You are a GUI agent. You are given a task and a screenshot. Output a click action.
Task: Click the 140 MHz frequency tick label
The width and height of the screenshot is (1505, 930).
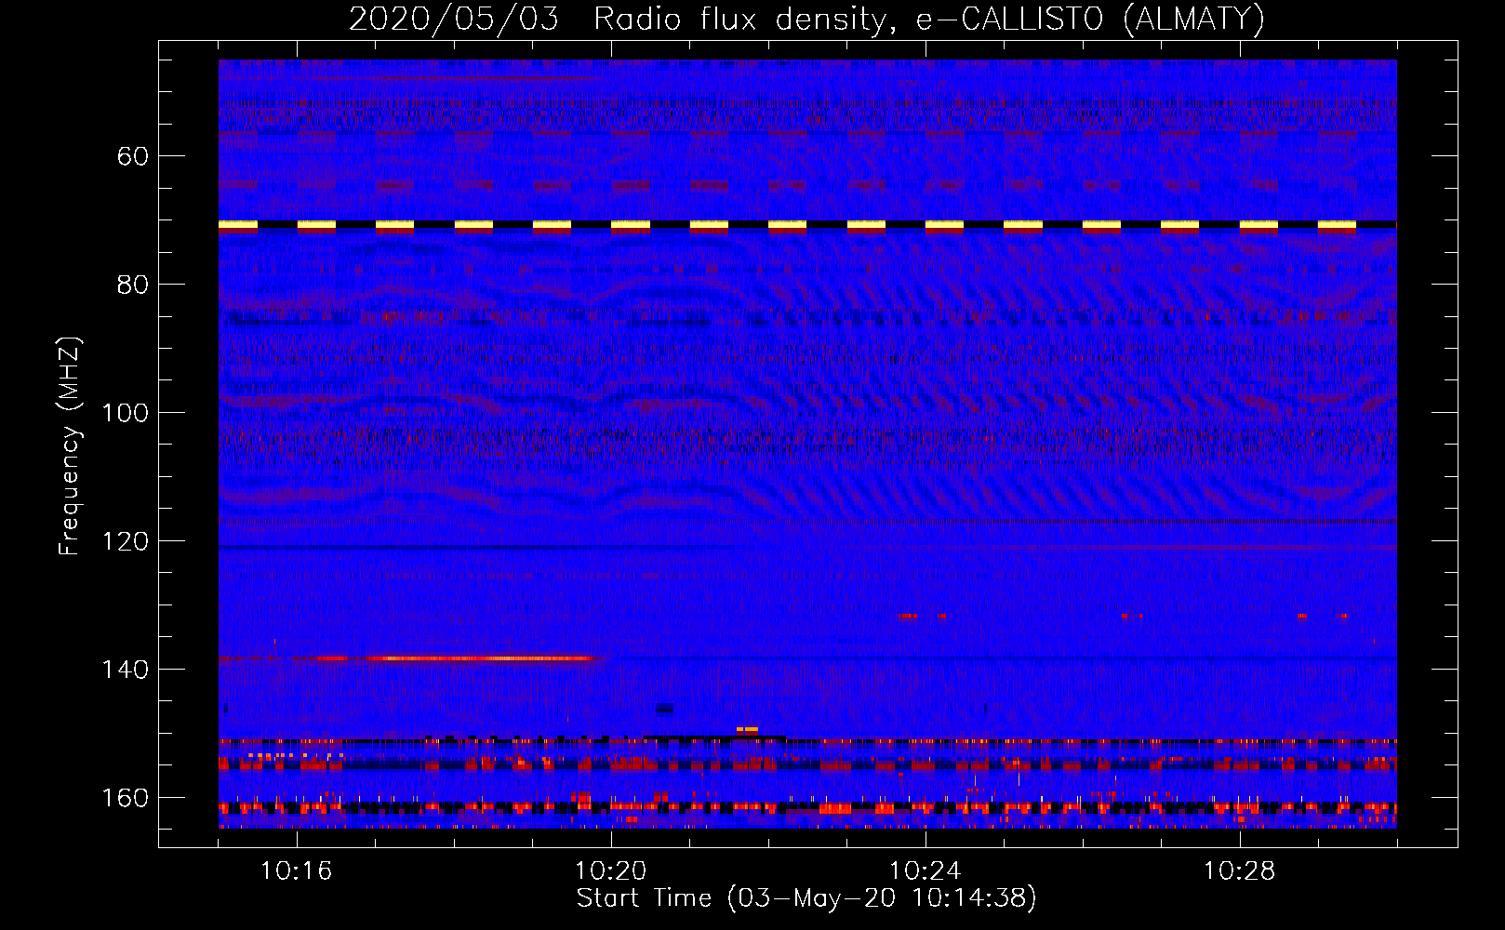click(125, 670)
